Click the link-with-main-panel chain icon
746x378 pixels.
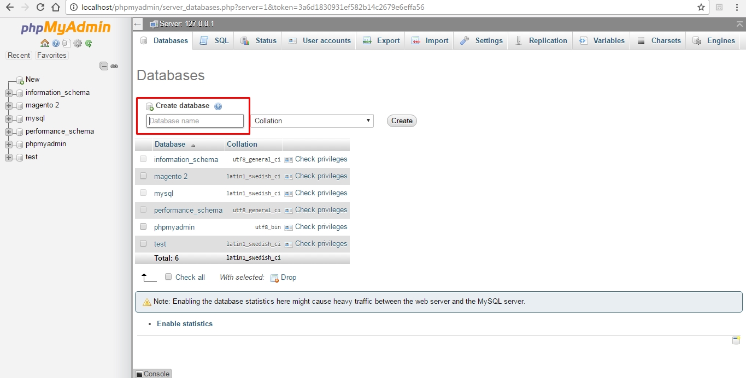coord(114,66)
